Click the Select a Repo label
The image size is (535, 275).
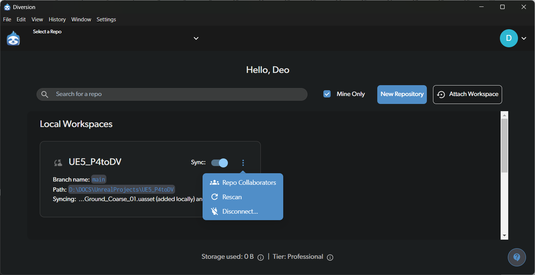(47, 32)
